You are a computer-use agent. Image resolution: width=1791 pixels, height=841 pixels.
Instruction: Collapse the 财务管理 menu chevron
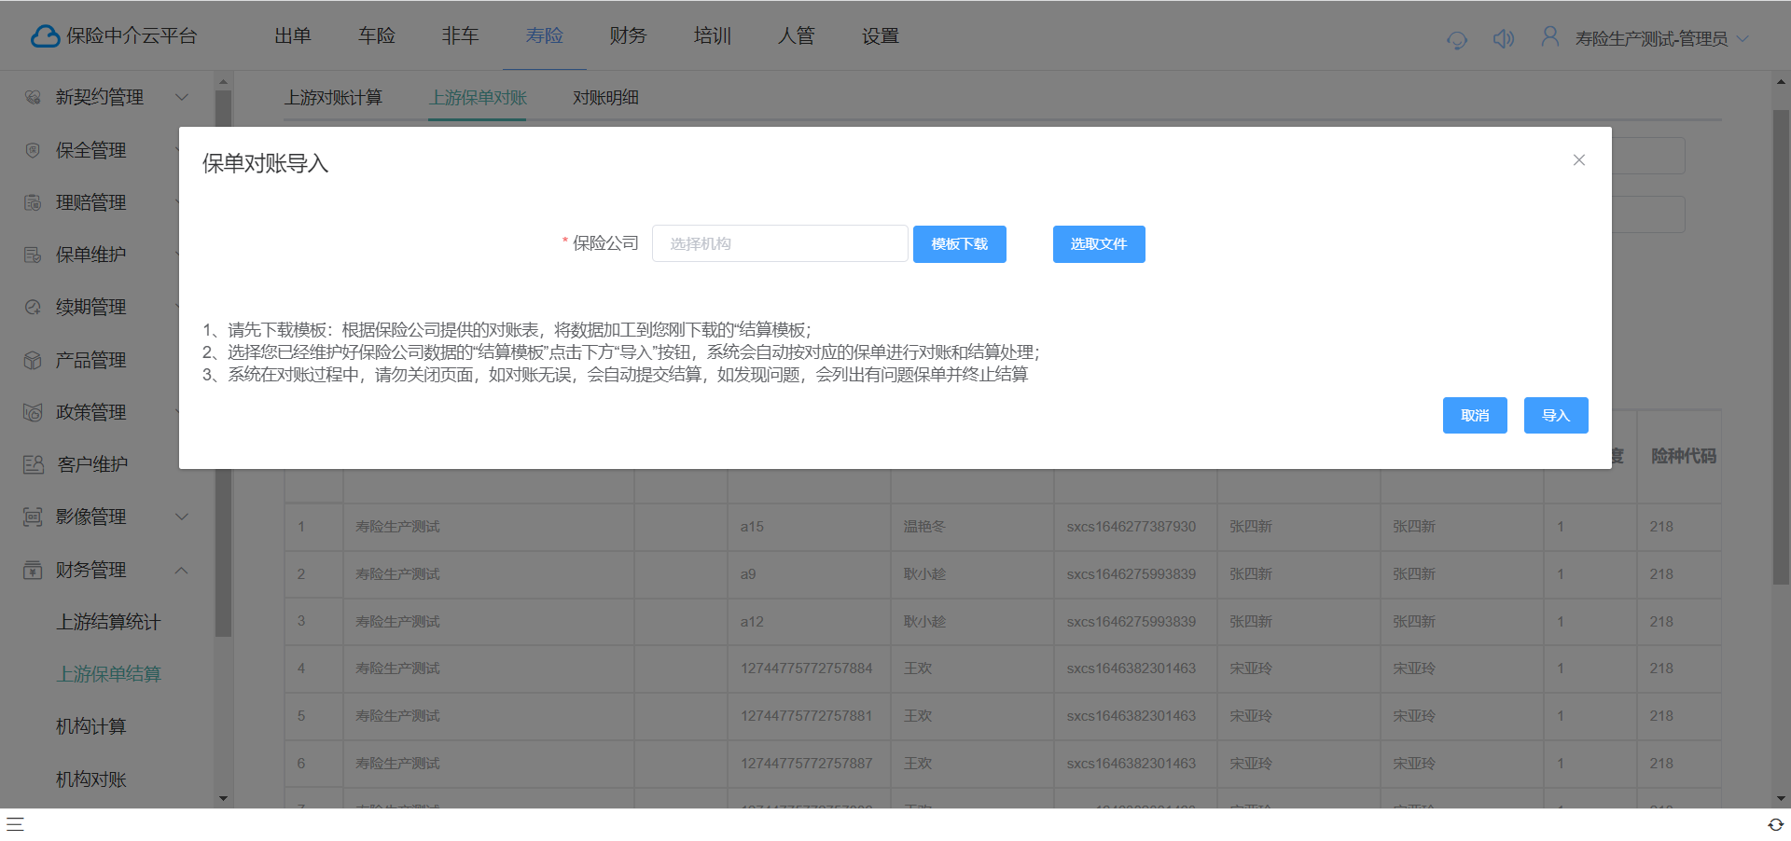point(182,570)
